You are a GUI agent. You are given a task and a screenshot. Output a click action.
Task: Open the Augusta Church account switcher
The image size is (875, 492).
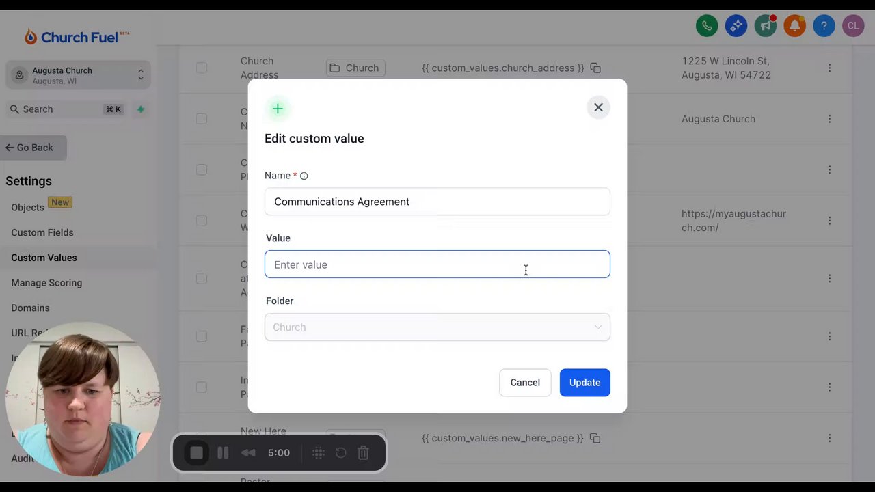79,75
